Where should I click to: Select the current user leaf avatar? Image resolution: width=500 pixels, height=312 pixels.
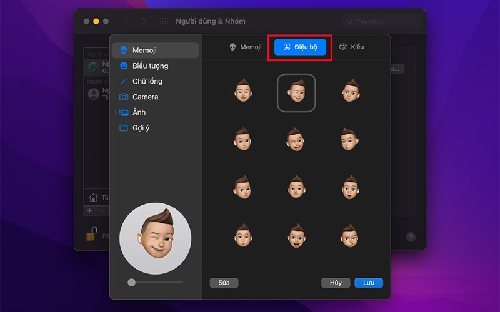(93, 67)
